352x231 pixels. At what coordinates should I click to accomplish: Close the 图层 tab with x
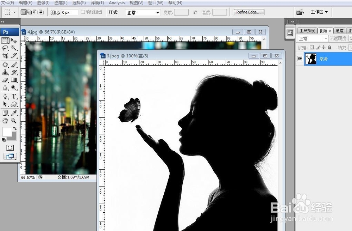[x=330, y=31]
